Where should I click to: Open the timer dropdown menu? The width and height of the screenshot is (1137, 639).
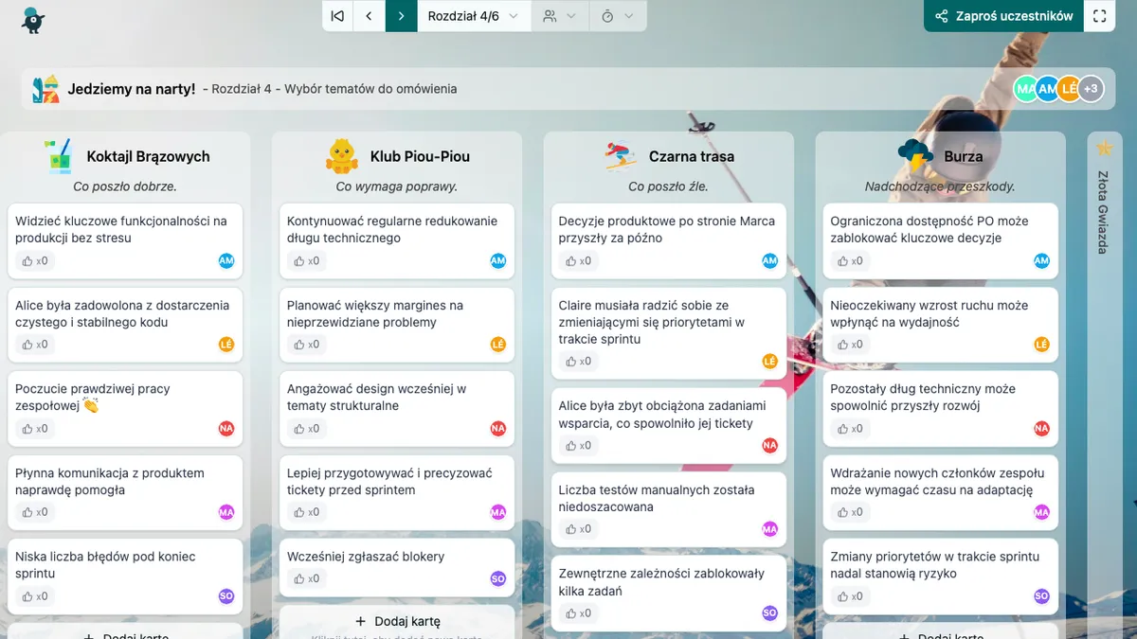coord(617,16)
